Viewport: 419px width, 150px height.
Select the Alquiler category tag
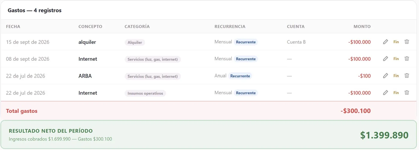coord(135,42)
